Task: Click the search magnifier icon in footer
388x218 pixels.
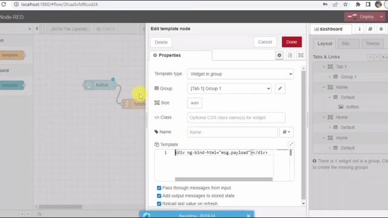Action: pos(39,214)
